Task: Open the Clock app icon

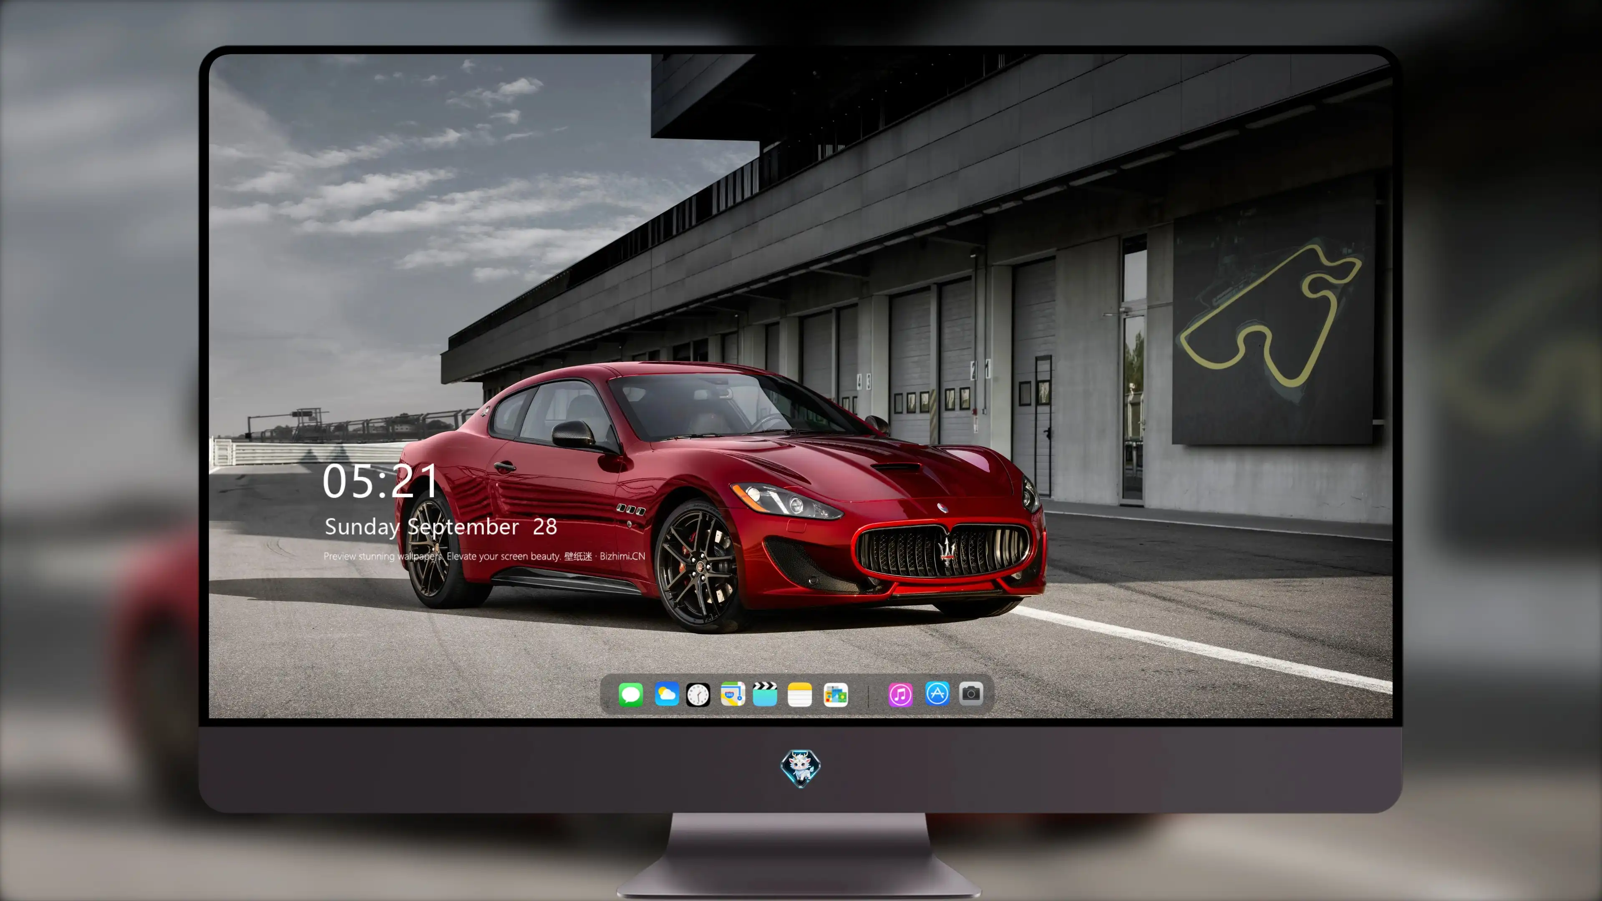Action: [x=698, y=695]
